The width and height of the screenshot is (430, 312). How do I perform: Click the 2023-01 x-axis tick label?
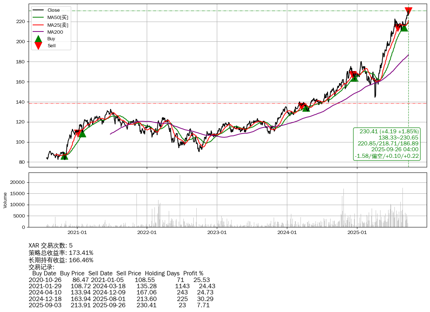[217, 232]
